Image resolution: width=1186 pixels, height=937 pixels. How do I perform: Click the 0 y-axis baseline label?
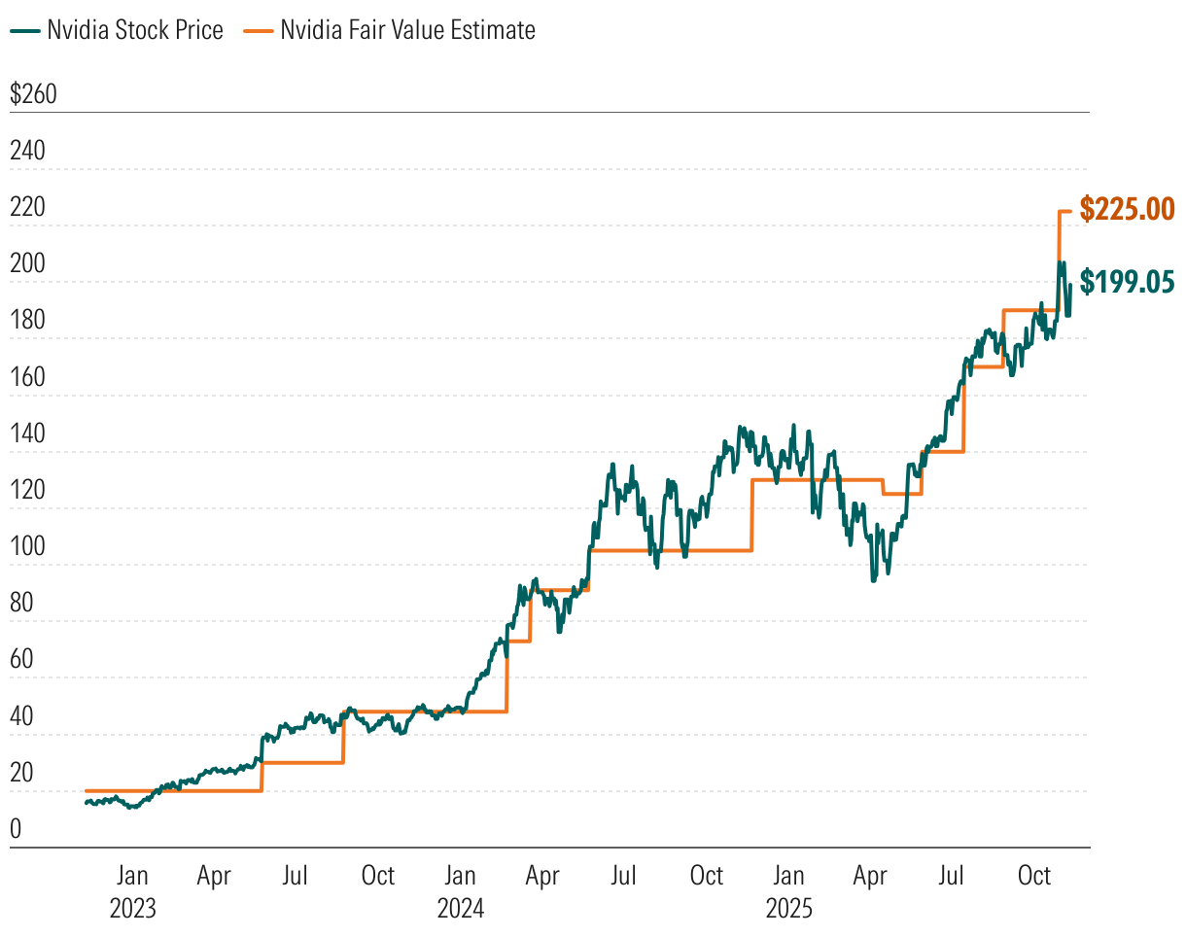click(x=16, y=829)
